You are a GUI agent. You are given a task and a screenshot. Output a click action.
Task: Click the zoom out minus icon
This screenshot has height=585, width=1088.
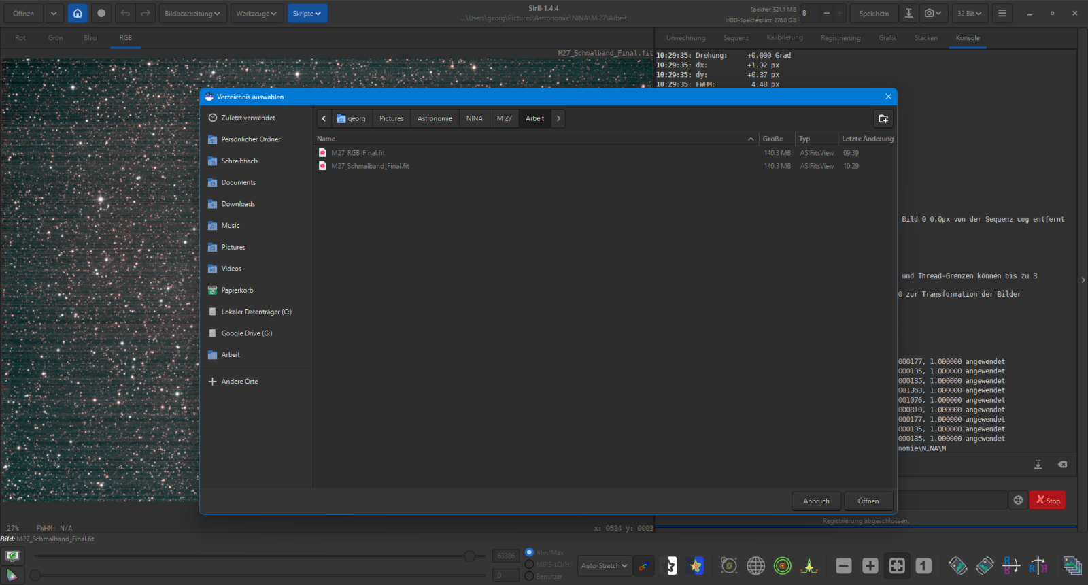[843, 566]
